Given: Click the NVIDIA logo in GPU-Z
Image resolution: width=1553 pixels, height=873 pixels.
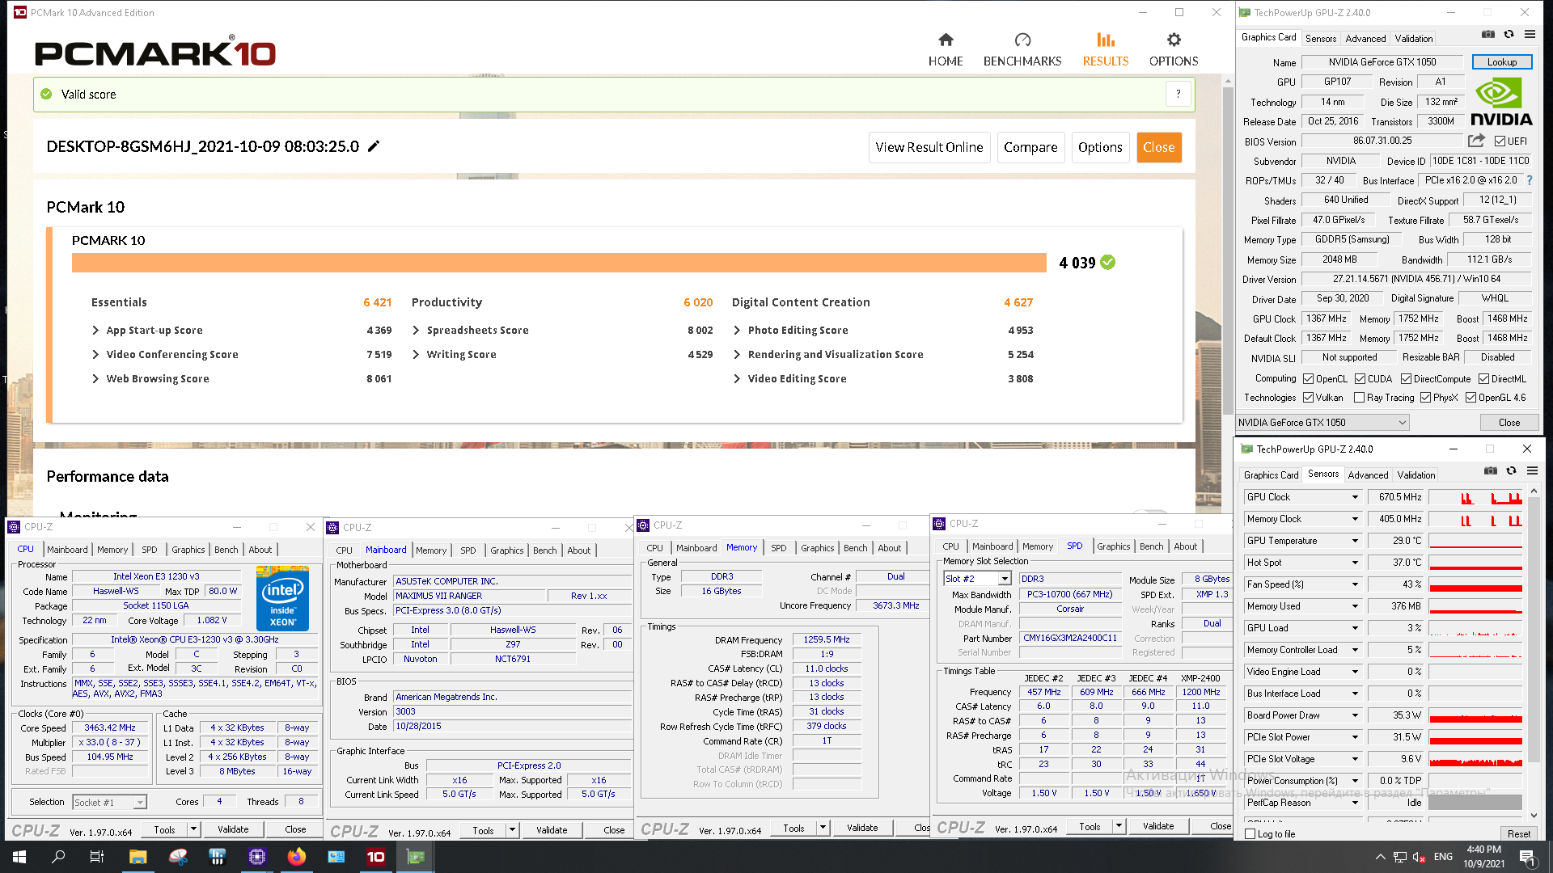Looking at the screenshot, I should click(x=1501, y=103).
